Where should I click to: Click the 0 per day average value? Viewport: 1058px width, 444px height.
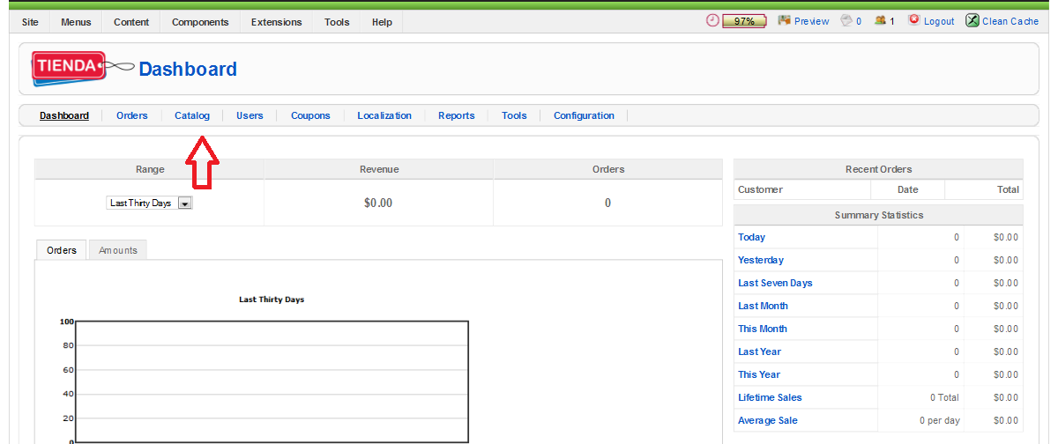(940, 420)
